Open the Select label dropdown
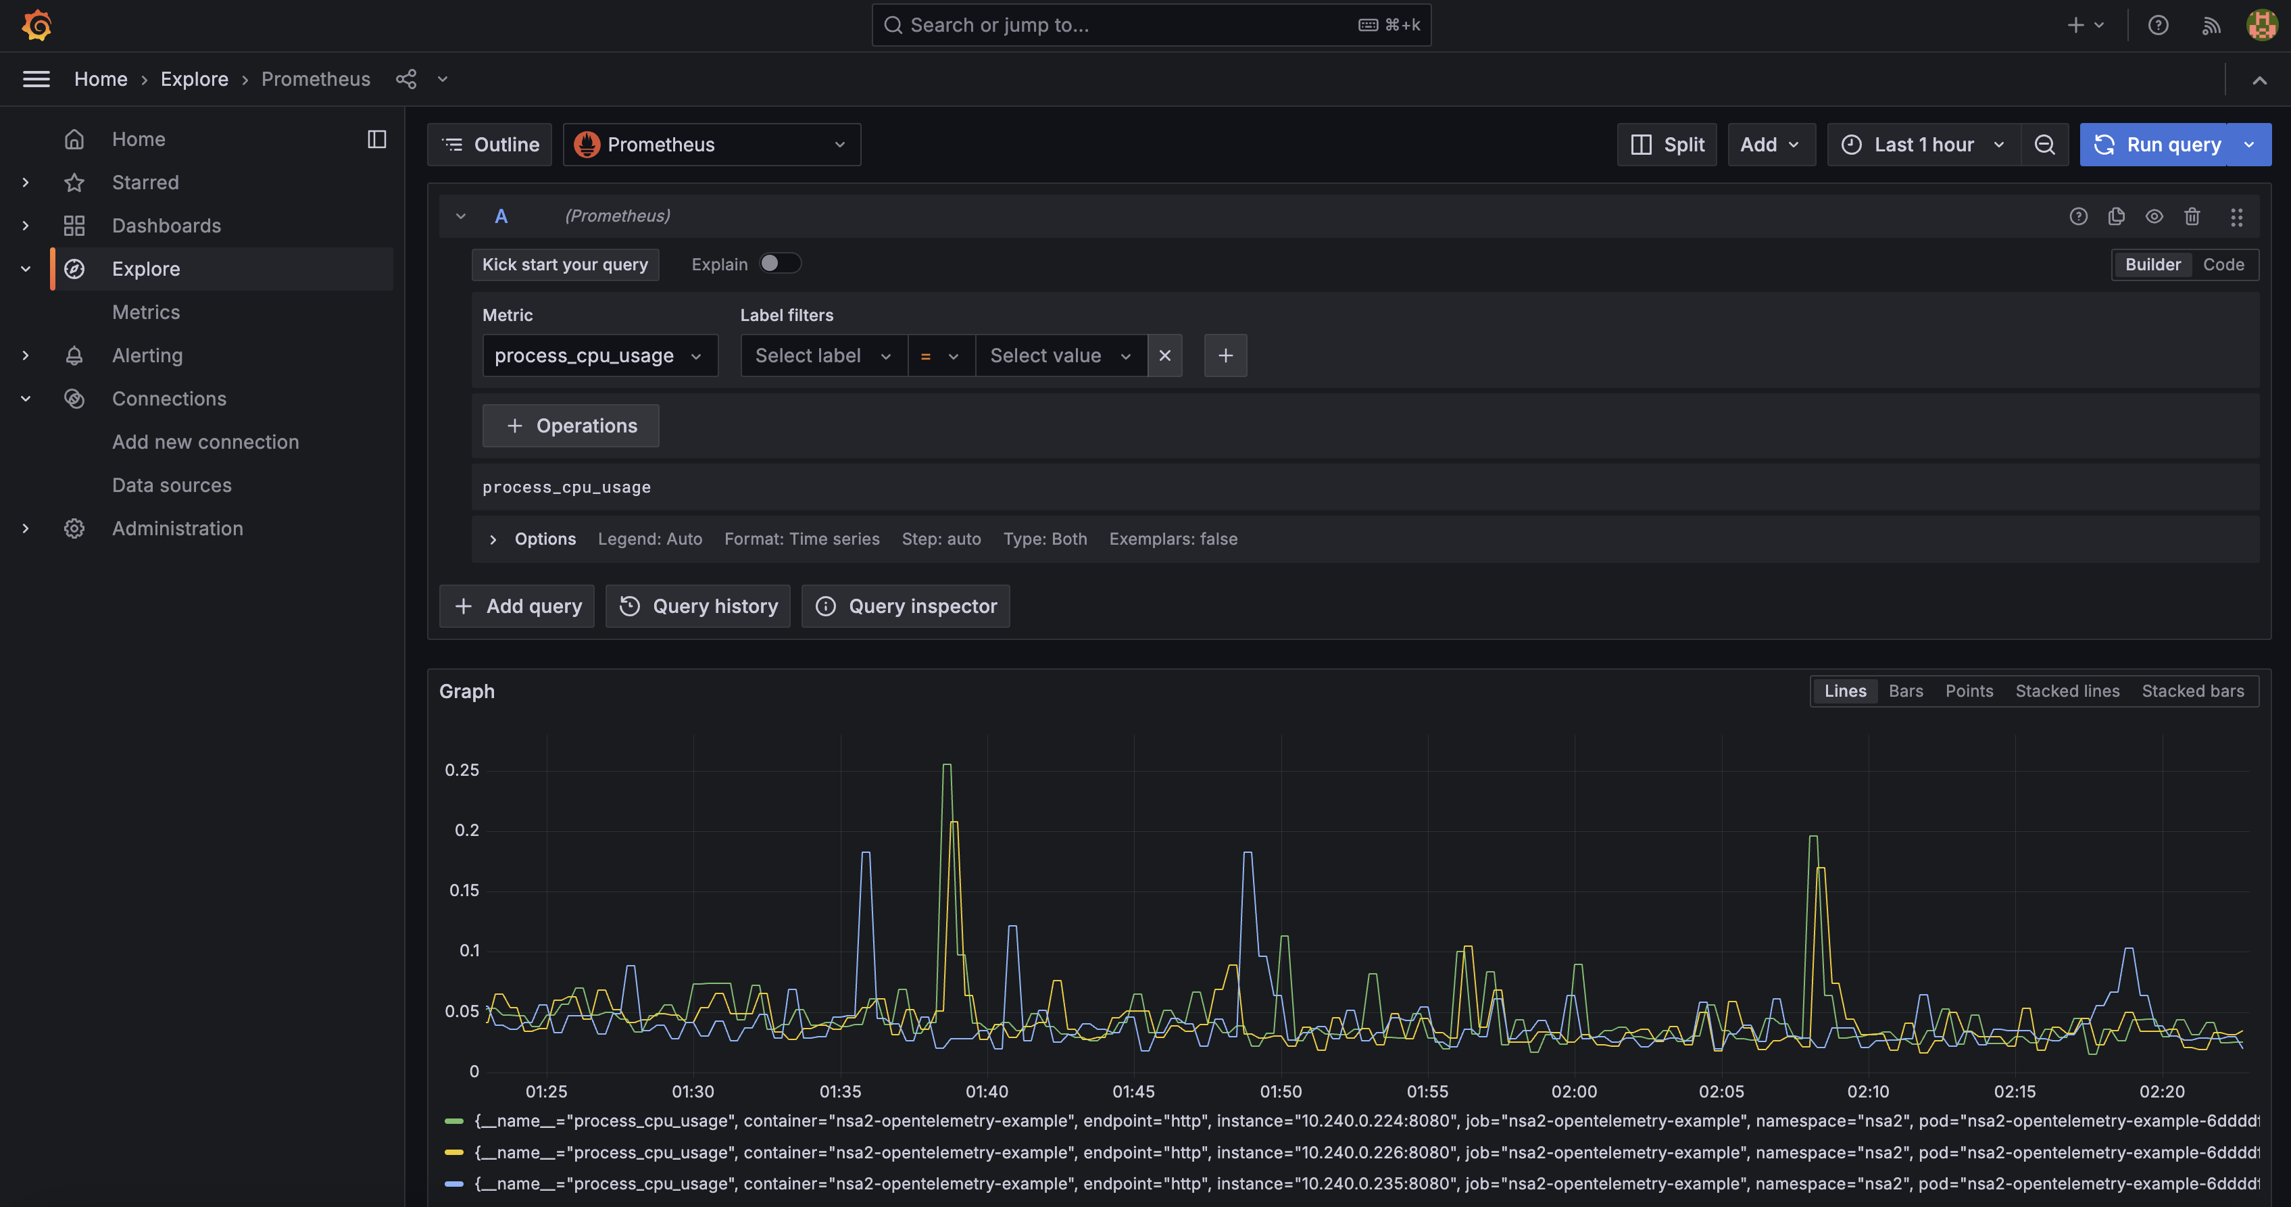 click(x=824, y=355)
